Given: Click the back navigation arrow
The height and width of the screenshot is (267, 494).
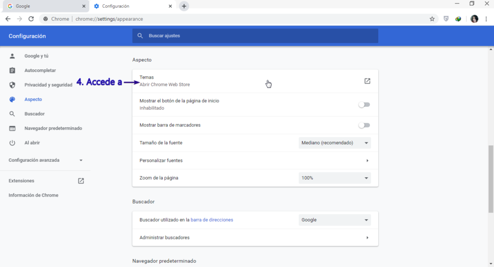Looking at the screenshot, I should pos(8,19).
